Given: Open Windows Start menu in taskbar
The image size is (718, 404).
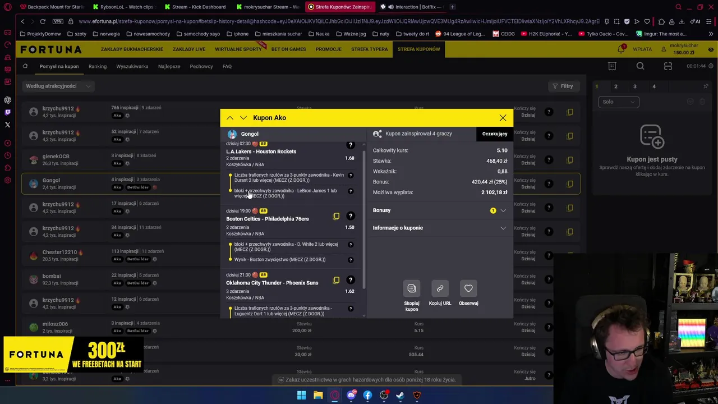Looking at the screenshot, I should (x=301, y=395).
